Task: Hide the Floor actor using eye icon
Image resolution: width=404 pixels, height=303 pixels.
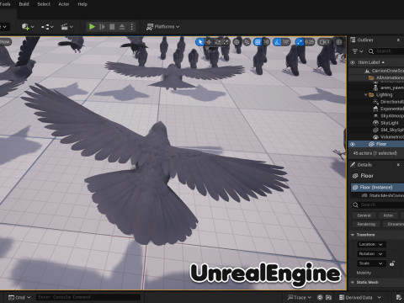Action: point(353,144)
